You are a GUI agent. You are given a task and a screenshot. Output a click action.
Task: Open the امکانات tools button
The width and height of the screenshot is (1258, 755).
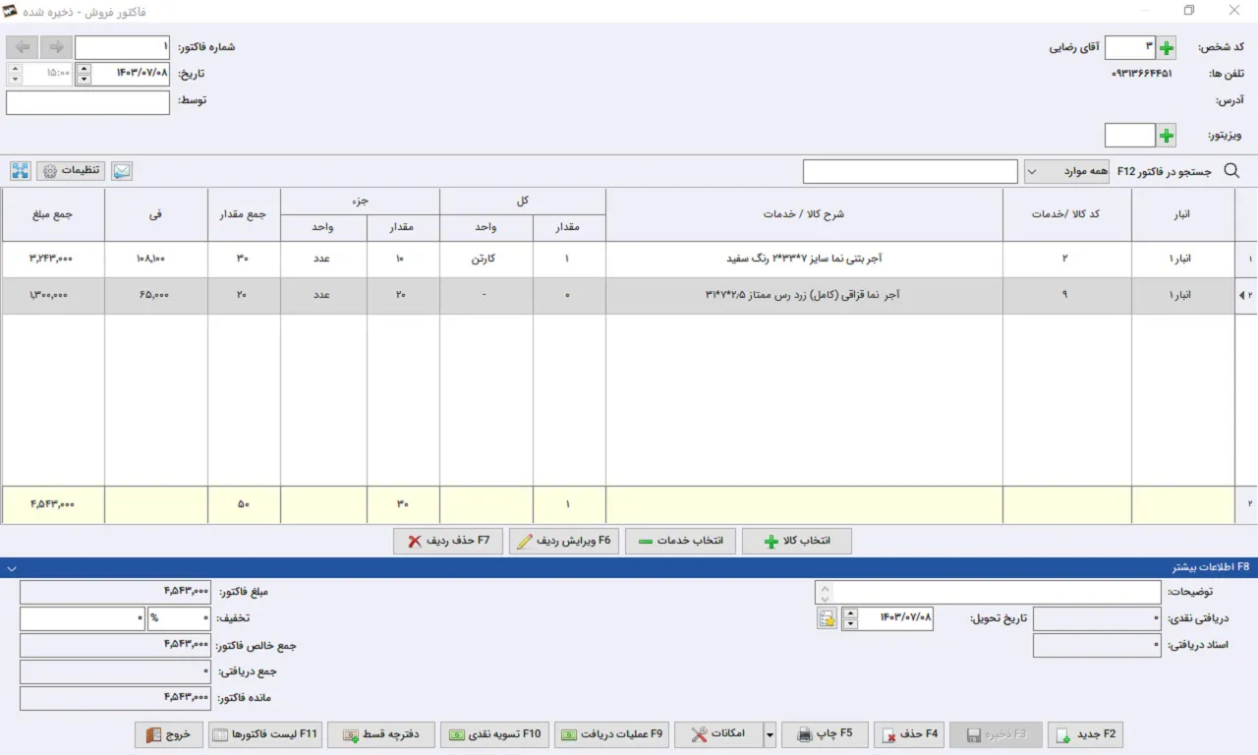pyautogui.click(x=718, y=734)
